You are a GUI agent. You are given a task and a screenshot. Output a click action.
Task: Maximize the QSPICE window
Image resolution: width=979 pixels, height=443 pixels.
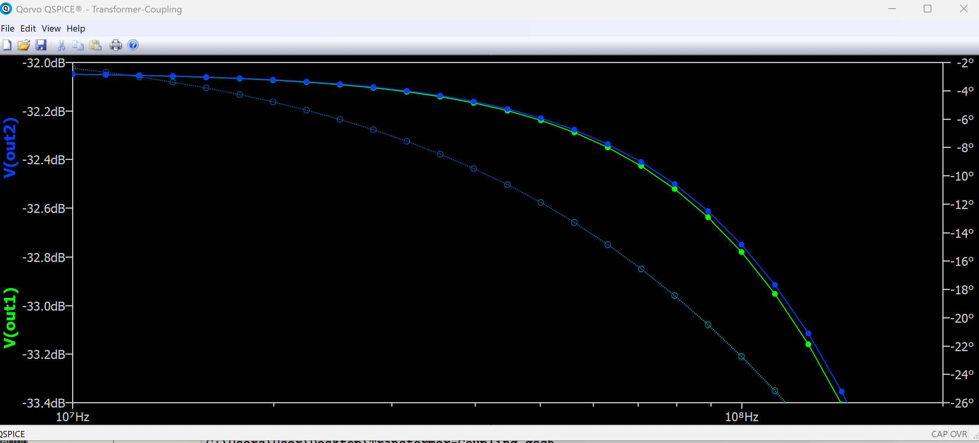click(x=928, y=9)
